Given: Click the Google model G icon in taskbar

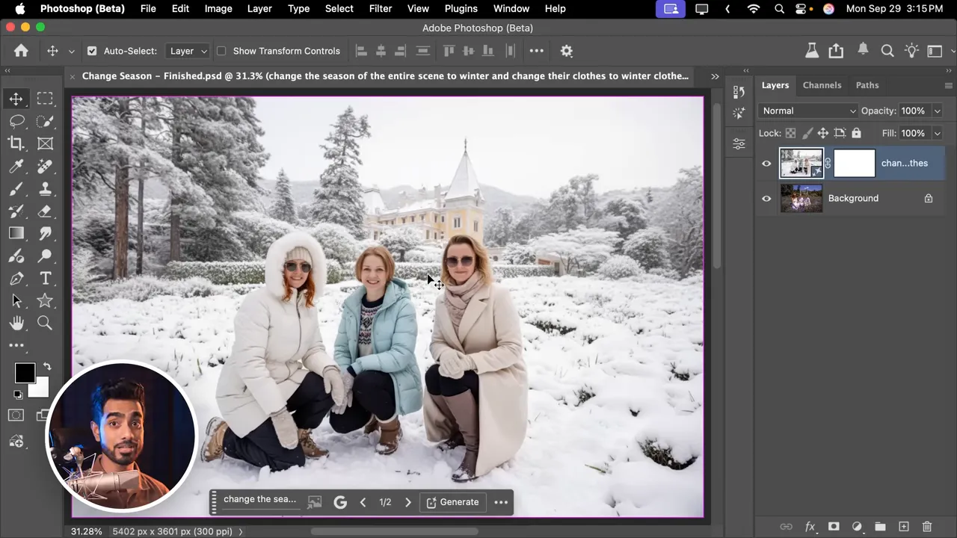Looking at the screenshot, I should [x=340, y=502].
